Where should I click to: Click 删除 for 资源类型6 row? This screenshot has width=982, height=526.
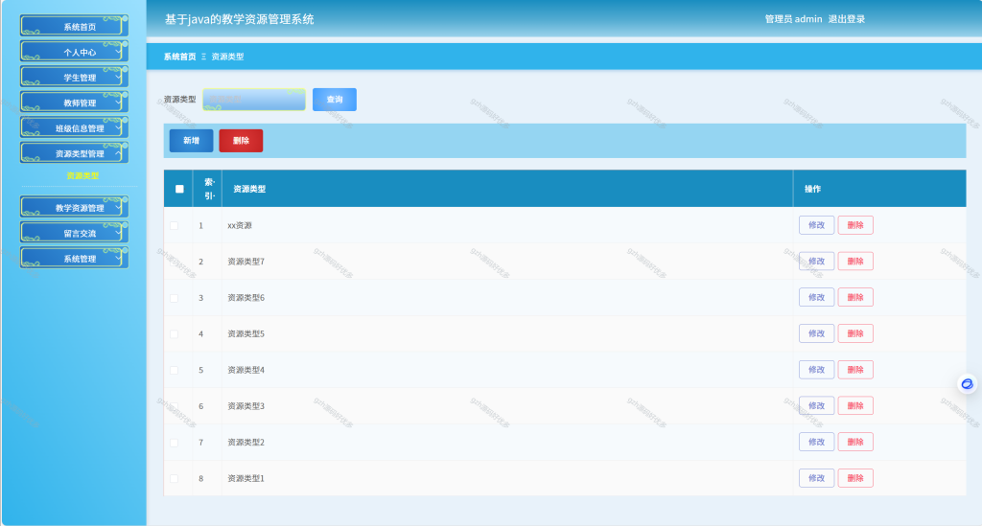click(x=855, y=298)
